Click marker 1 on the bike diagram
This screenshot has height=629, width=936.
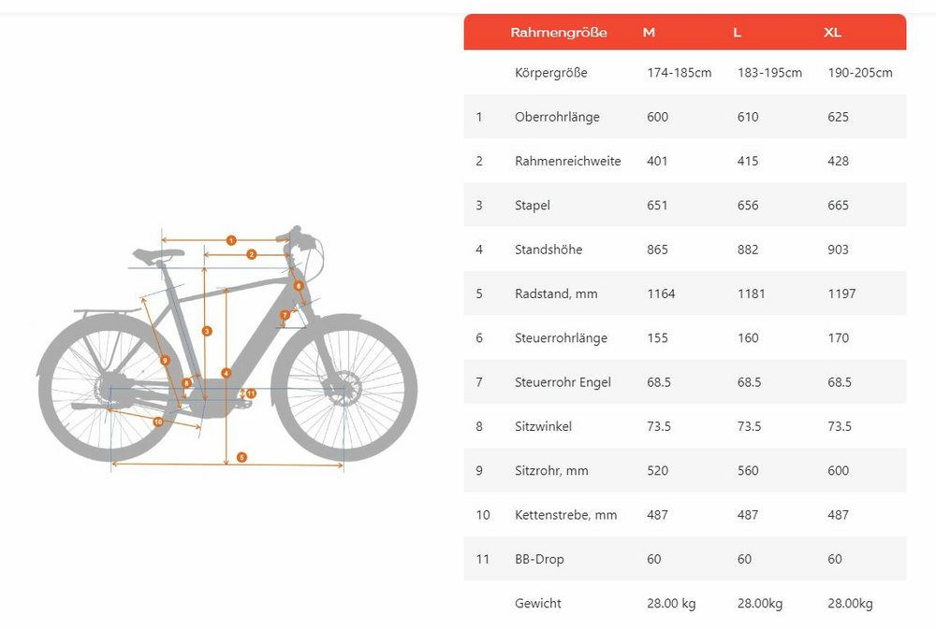pos(231,240)
